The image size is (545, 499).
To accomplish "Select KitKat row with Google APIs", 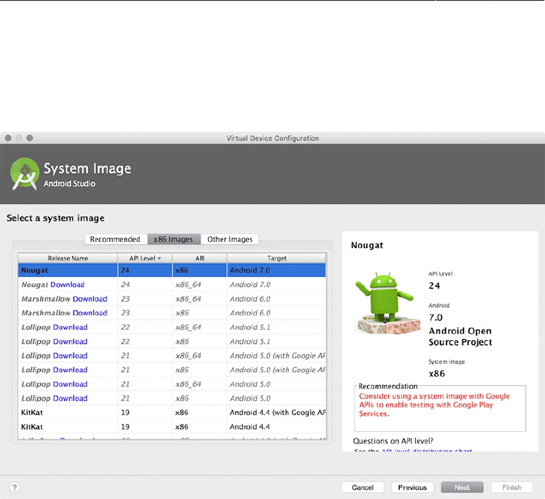I will 172,413.
